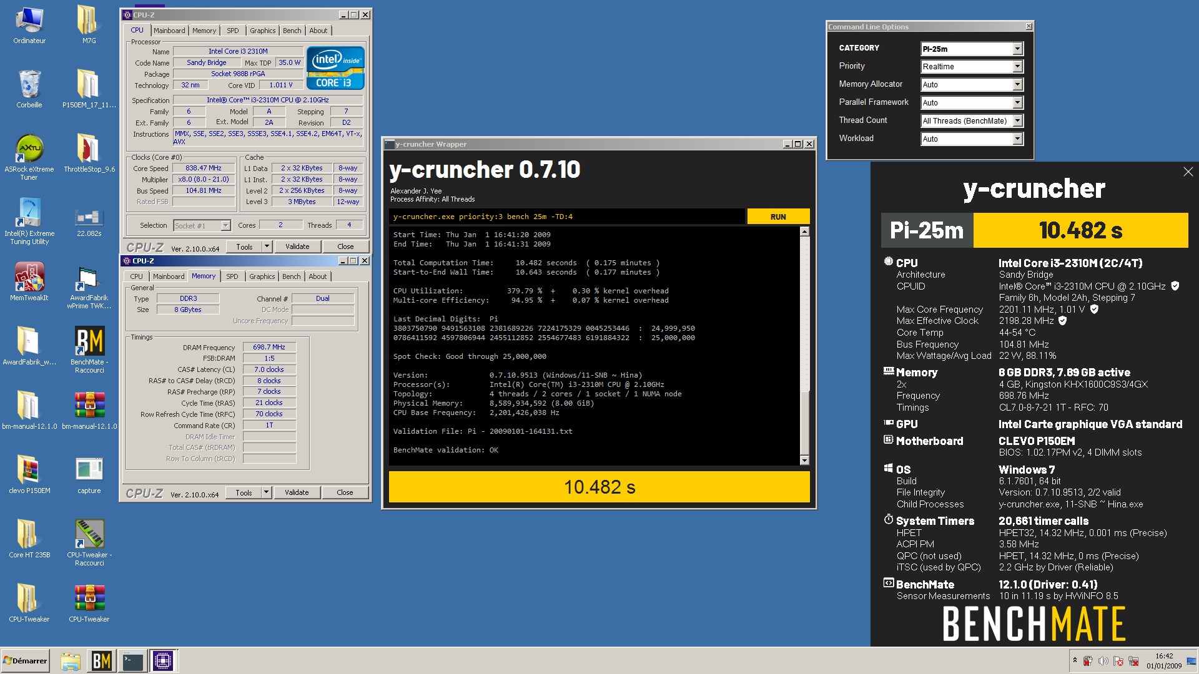Open the Socket #1 selection dropdown

[x=202, y=225]
